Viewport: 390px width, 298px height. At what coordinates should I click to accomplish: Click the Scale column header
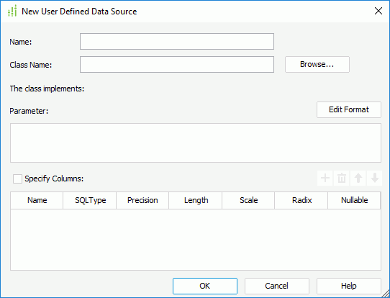click(248, 200)
